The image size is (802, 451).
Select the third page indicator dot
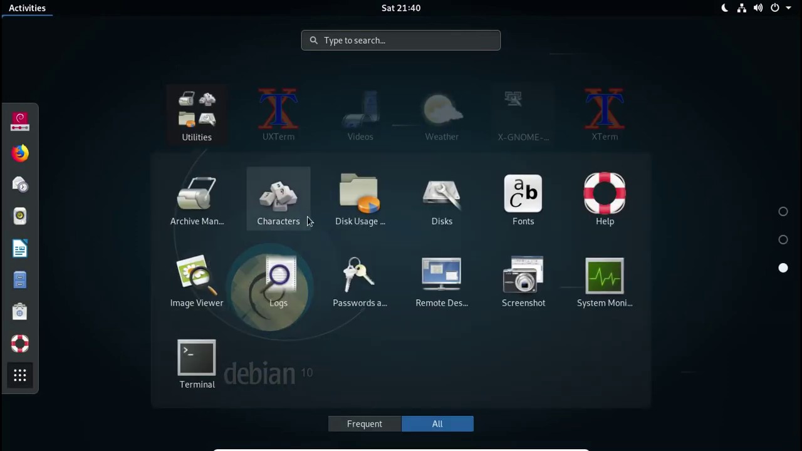click(x=783, y=268)
